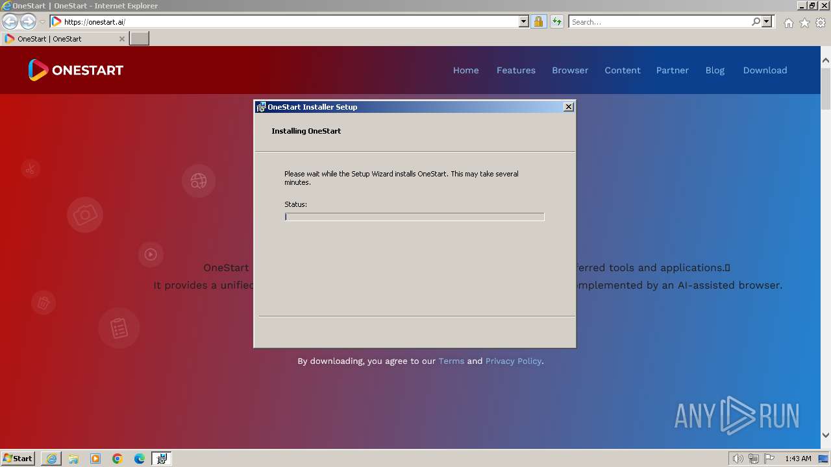
Task: Open Google Chrome from the taskbar
Action: pyautogui.click(x=118, y=459)
